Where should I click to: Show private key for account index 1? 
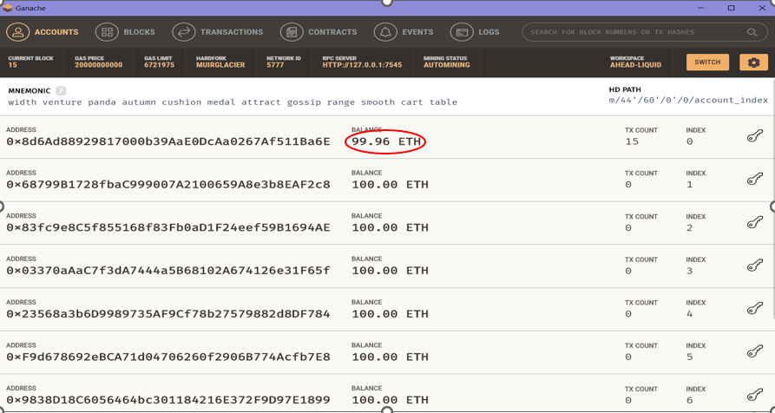[755, 180]
